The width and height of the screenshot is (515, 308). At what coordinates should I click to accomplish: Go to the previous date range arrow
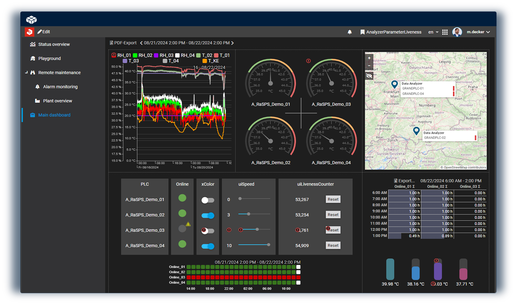pyautogui.click(x=141, y=43)
